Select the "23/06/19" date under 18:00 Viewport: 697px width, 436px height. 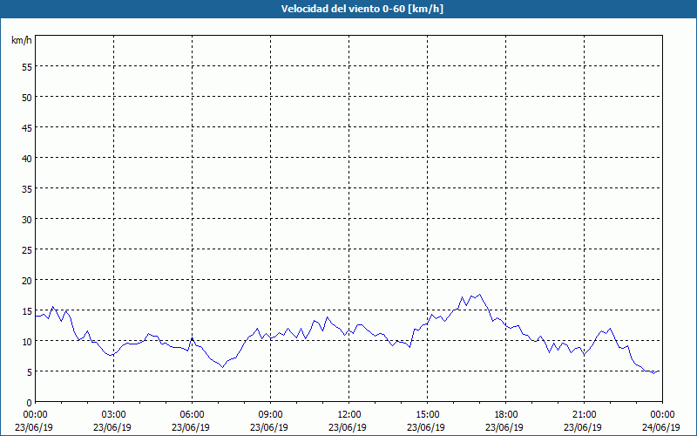pyautogui.click(x=504, y=427)
